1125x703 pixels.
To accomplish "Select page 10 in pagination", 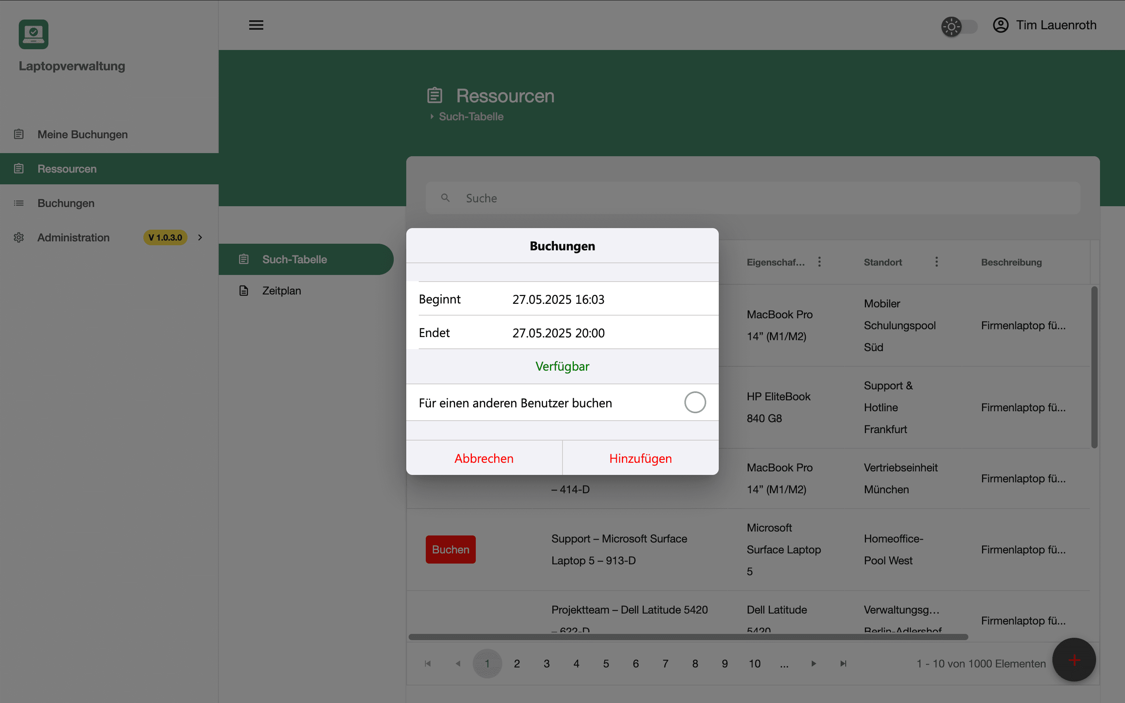I will (x=755, y=664).
